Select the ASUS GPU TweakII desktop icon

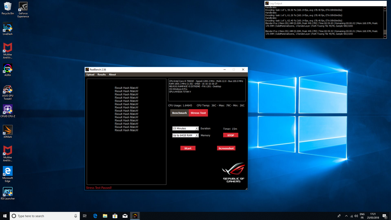click(7, 92)
